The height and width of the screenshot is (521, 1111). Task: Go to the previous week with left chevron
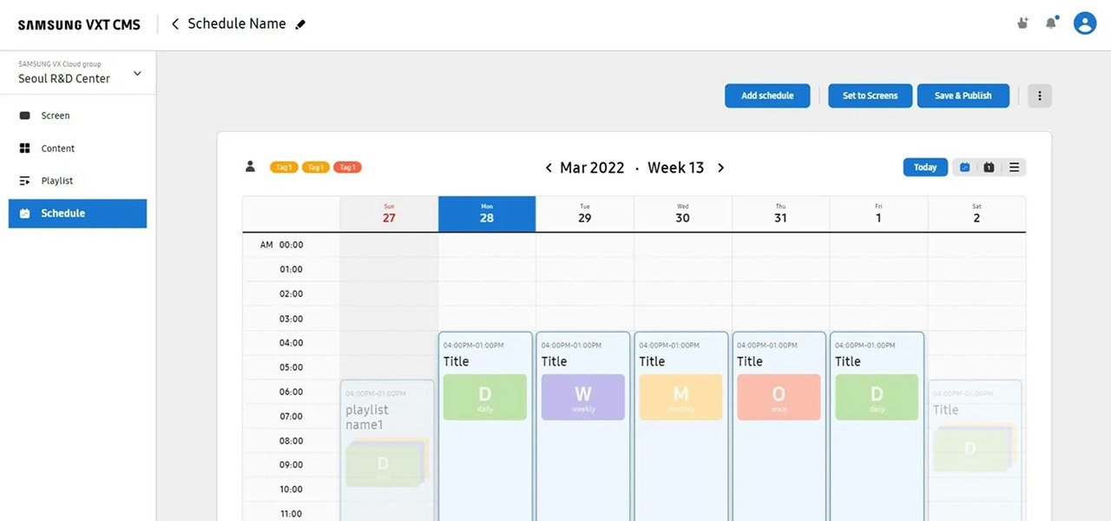[x=549, y=168]
